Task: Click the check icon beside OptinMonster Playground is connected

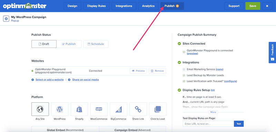Action: (184, 52)
